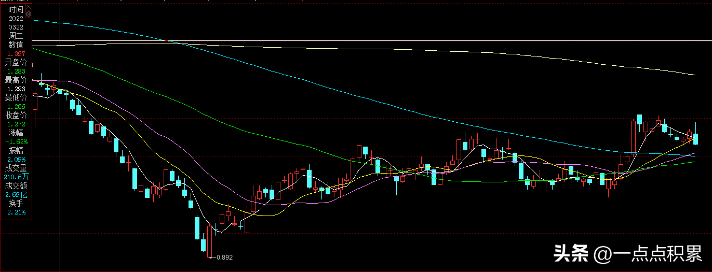Click the turnover value 2.69亿
712x272 pixels.
tap(16, 194)
